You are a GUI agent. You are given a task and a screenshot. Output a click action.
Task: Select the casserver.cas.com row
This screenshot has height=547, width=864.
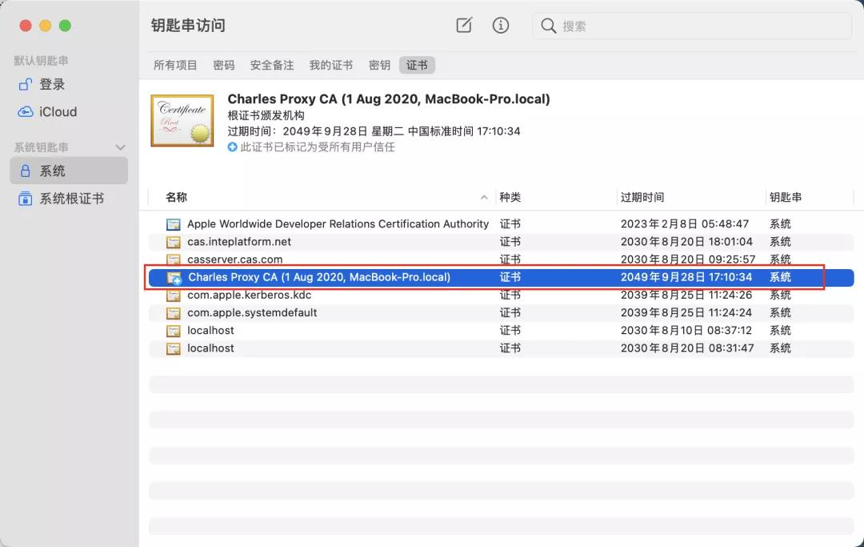(502, 259)
